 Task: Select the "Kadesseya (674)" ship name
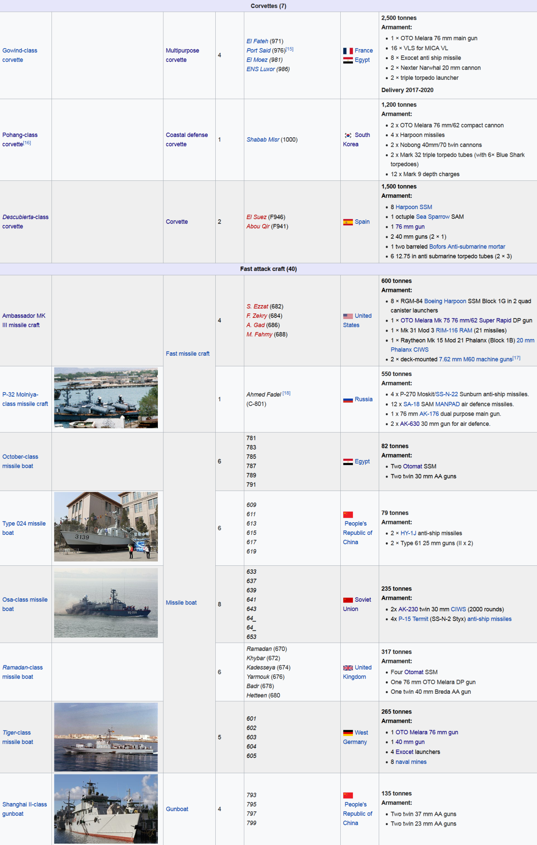pyautogui.click(x=268, y=668)
